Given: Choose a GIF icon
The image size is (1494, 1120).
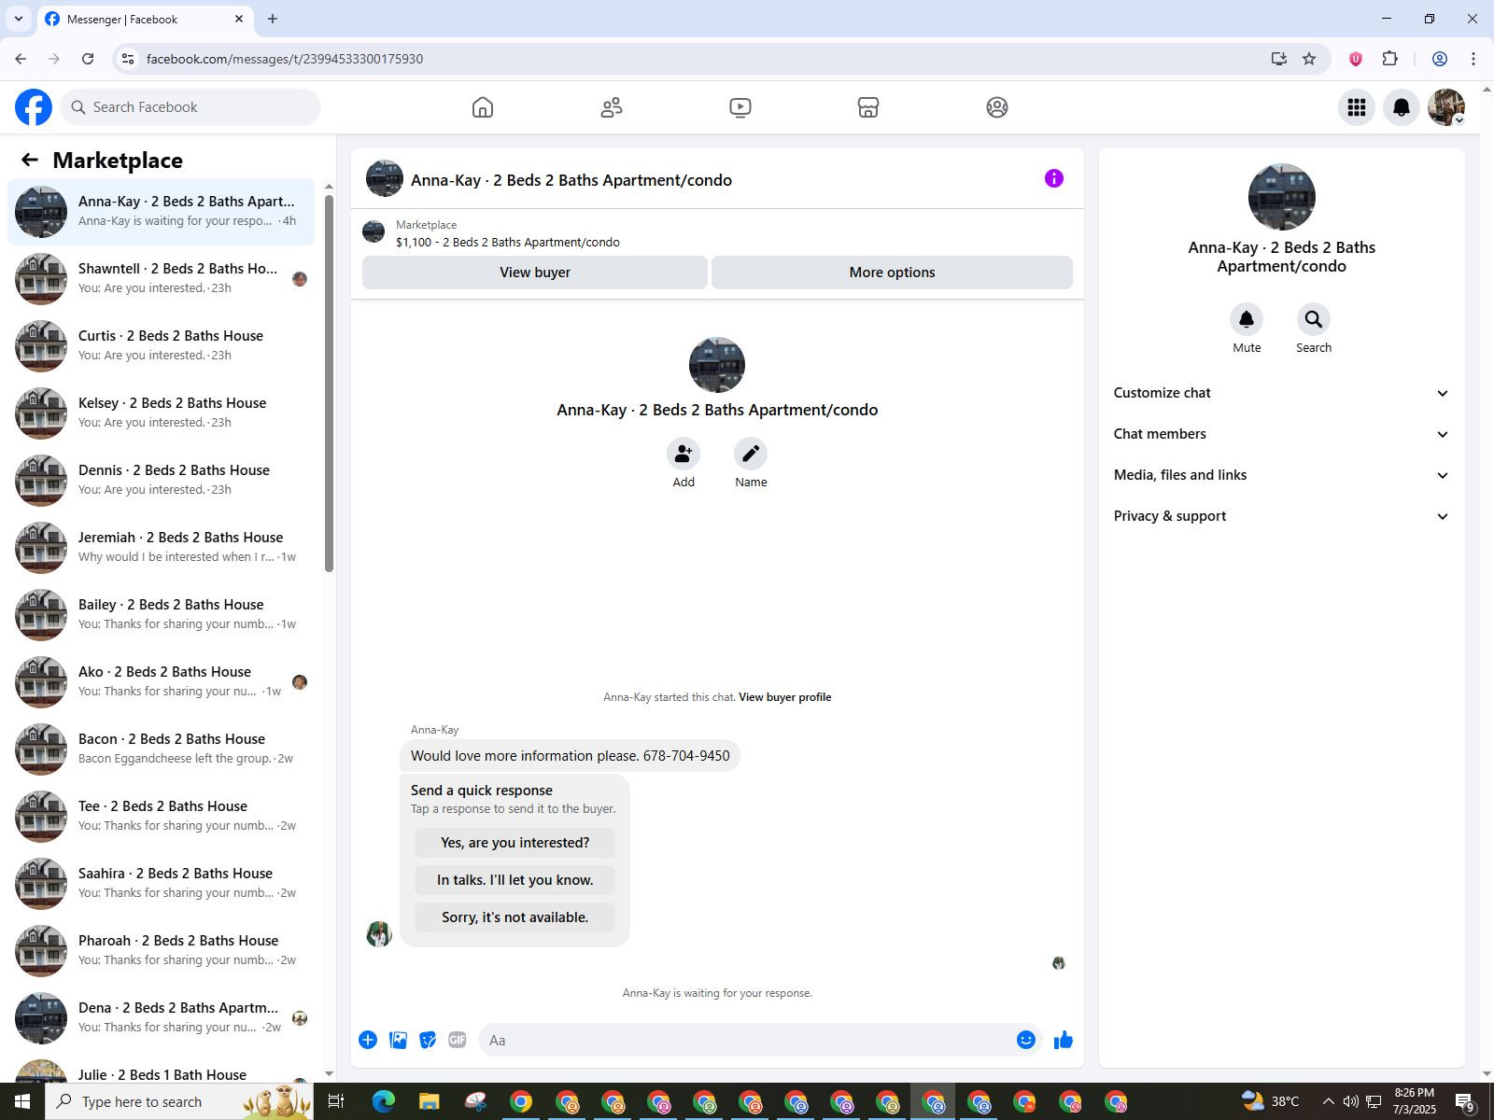Looking at the screenshot, I should 458,1040.
